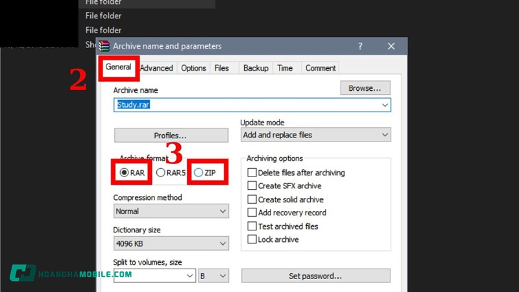Check Create SFX archive option
This screenshot has height=292, width=519.
click(x=252, y=186)
